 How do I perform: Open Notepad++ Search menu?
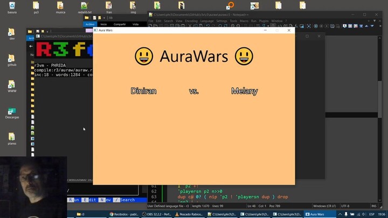click(x=168, y=21)
